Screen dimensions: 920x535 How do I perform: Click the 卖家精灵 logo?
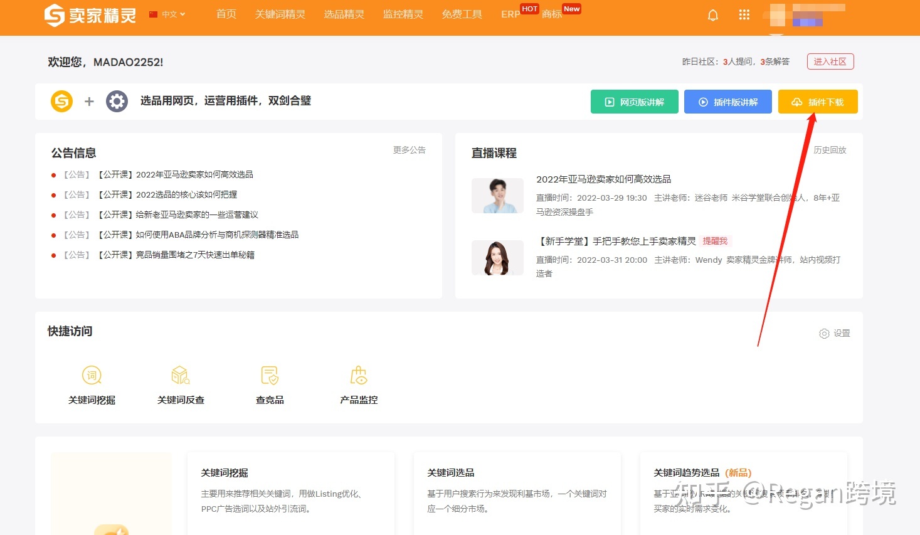coord(90,15)
